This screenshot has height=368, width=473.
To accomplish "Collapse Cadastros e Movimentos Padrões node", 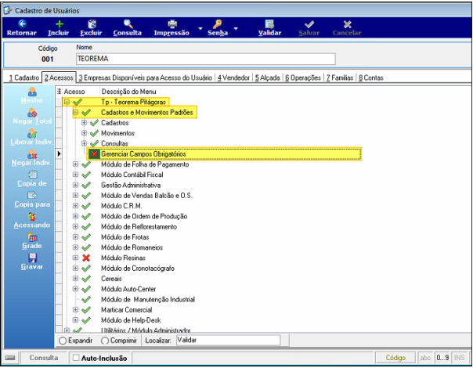I will (x=75, y=112).
